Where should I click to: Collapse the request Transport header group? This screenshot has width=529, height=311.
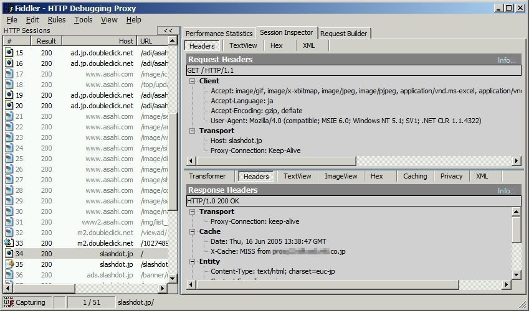pyautogui.click(x=193, y=131)
